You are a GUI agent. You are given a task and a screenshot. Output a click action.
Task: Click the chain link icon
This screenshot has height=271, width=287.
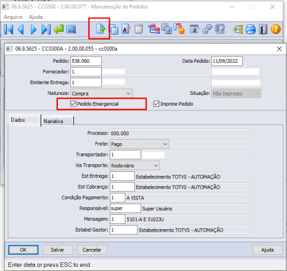pyautogui.click(x=207, y=29)
